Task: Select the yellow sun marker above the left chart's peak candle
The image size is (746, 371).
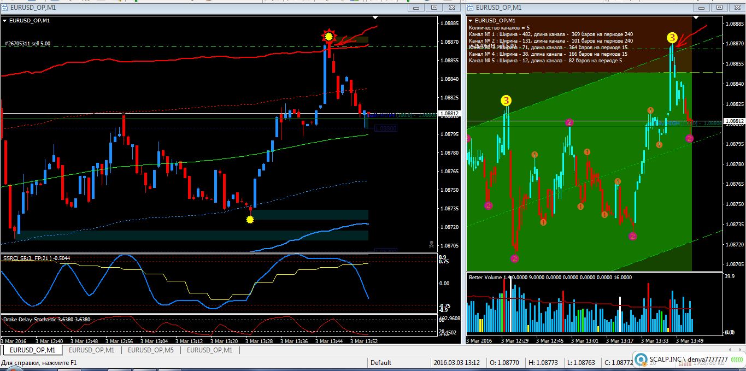Action: tap(328, 37)
